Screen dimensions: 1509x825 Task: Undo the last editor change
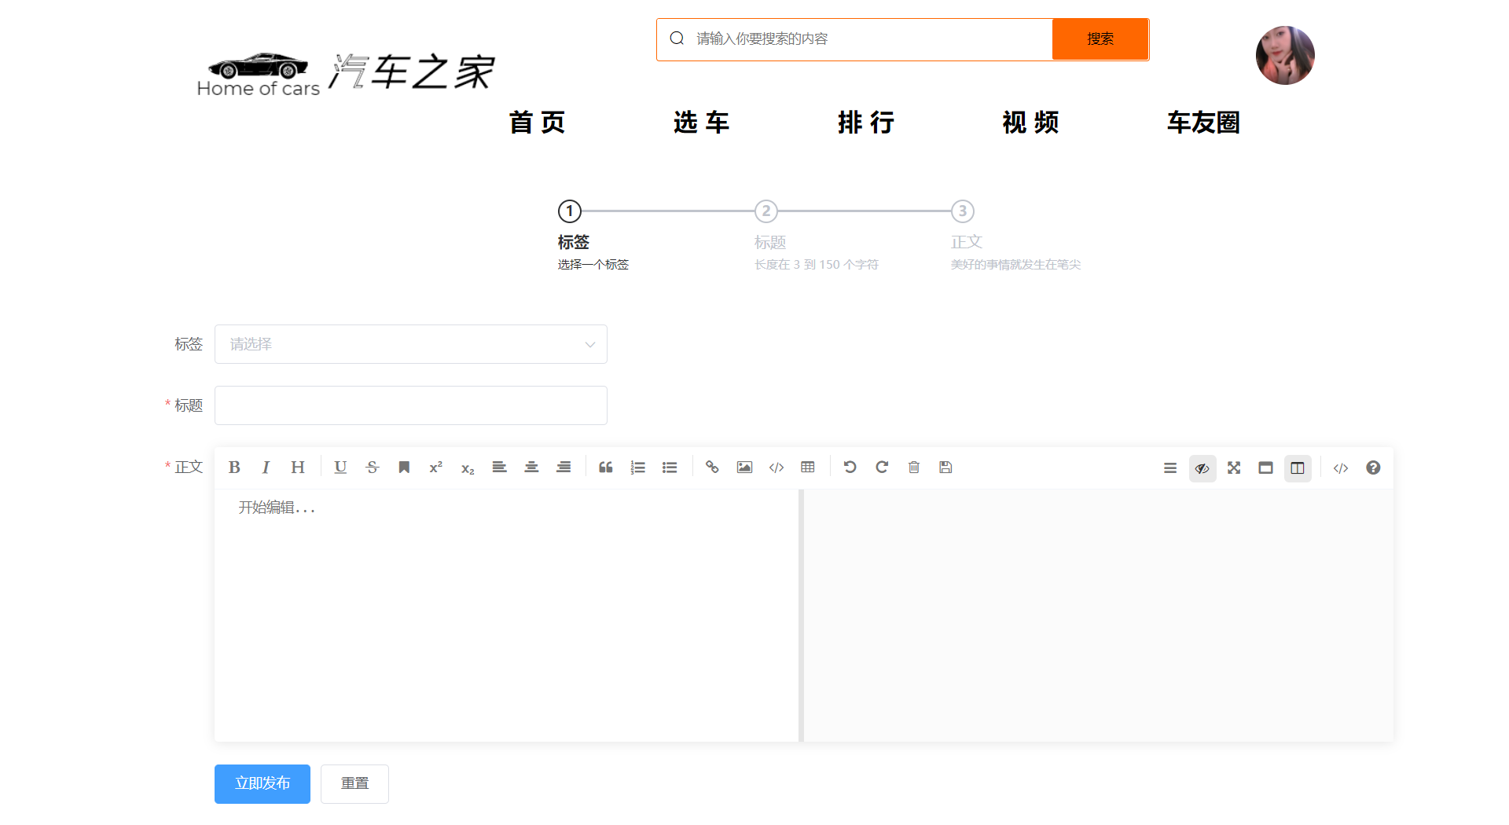(x=850, y=467)
